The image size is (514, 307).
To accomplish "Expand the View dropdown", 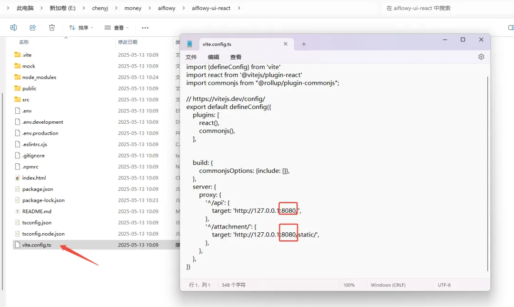I will coord(117,28).
